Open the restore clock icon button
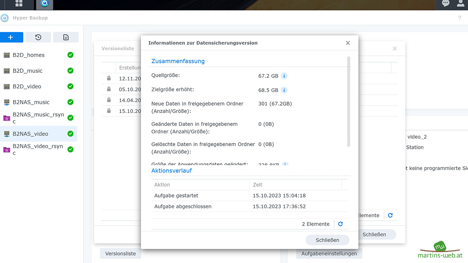Viewport: 468px width, 263px height. tap(38, 37)
